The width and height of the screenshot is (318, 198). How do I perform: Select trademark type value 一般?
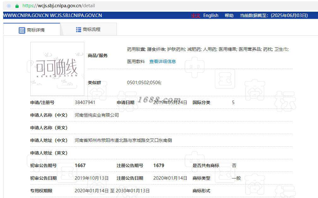(237, 178)
